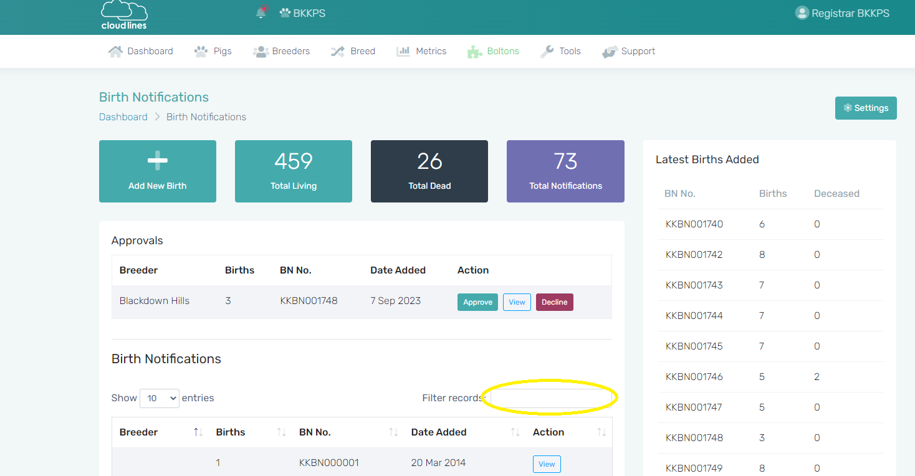
Task: Sort table by Action column arrows
Action: (x=601, y=432)
